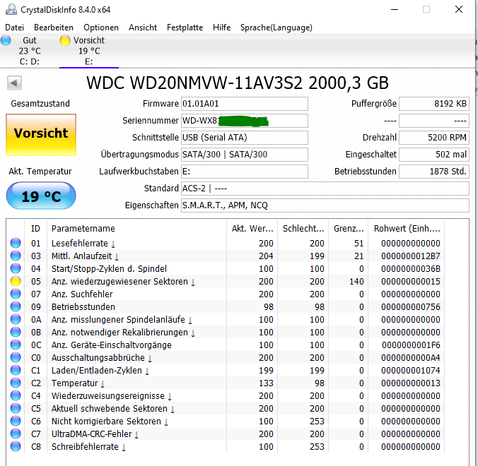Click the Puffergröße field 8192 KB

click(x=434, y=104)
